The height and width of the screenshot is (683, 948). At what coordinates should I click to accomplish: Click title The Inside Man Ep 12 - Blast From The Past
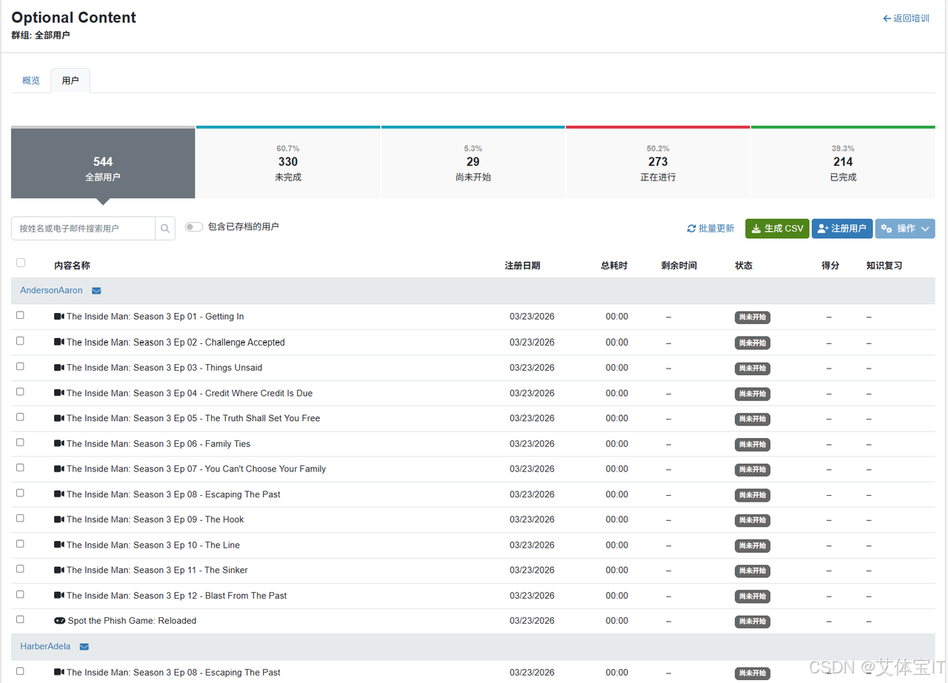[x=176, y=596]
